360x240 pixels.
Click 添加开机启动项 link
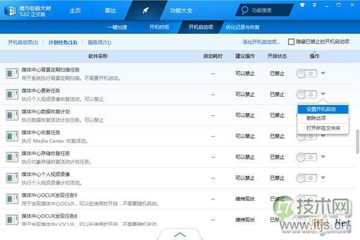point(261,42)
